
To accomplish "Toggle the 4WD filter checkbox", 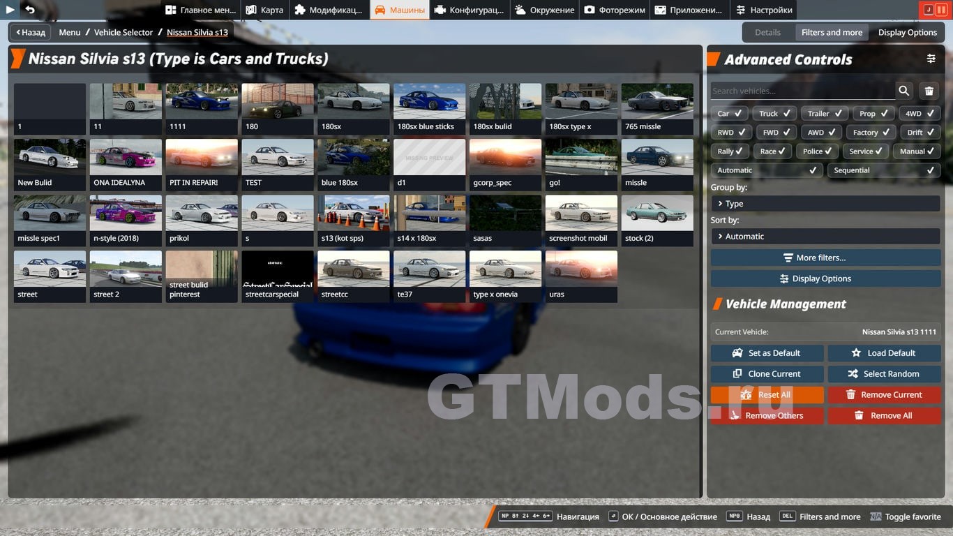I will pos(920,113).
